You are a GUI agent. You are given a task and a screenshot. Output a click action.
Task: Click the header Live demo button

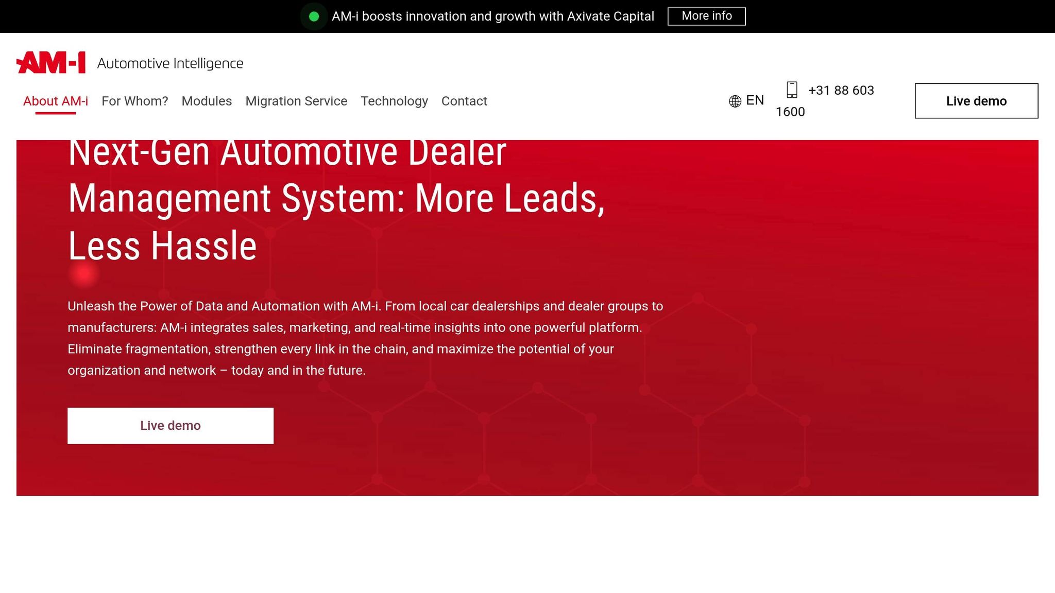click(976, 101)
